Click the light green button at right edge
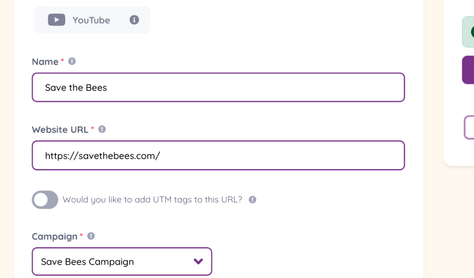 pyautogui.click(x=468, y=32)
